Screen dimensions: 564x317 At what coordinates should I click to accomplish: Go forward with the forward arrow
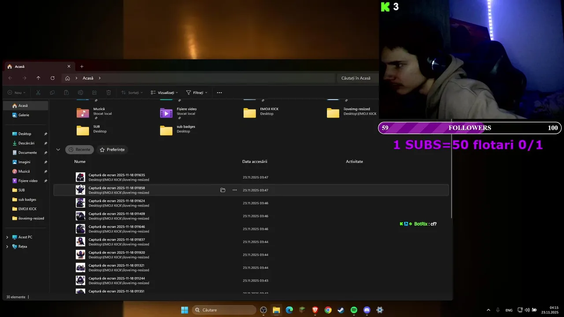tap(24, 78)
